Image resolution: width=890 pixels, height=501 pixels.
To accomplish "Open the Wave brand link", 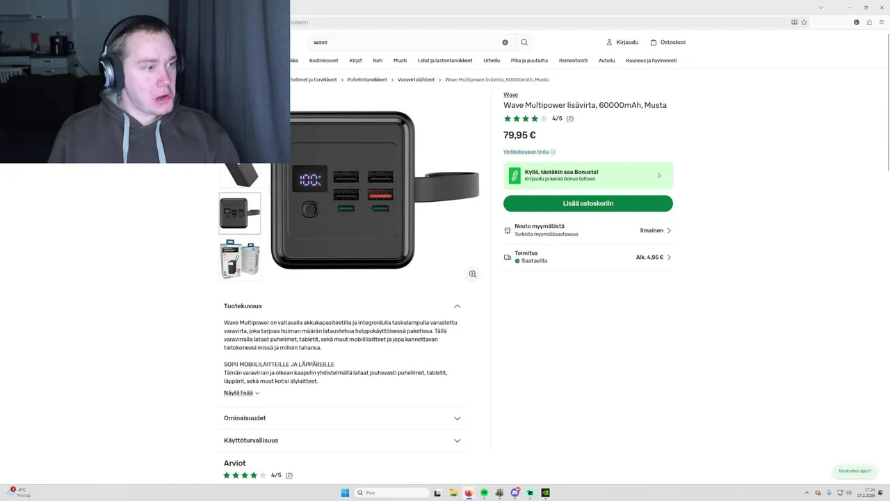I will point(510,95).
